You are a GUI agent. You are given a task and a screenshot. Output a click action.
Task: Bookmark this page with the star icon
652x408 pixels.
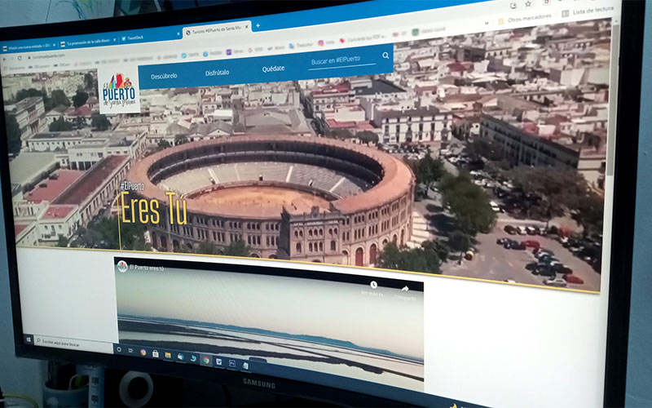click(x=527, y=4)
